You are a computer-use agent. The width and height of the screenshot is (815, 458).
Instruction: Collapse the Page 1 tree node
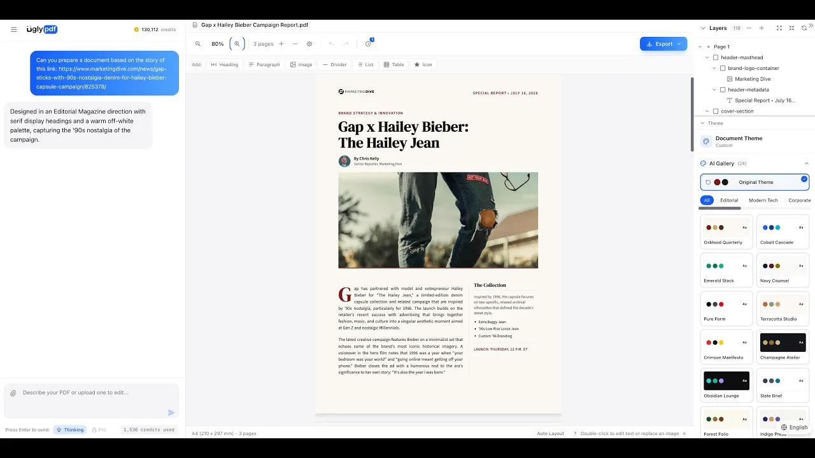coord(700,46)
